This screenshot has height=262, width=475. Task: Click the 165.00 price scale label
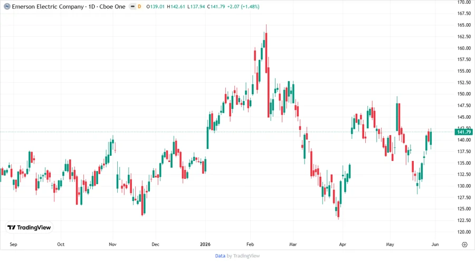coord(464,25)
